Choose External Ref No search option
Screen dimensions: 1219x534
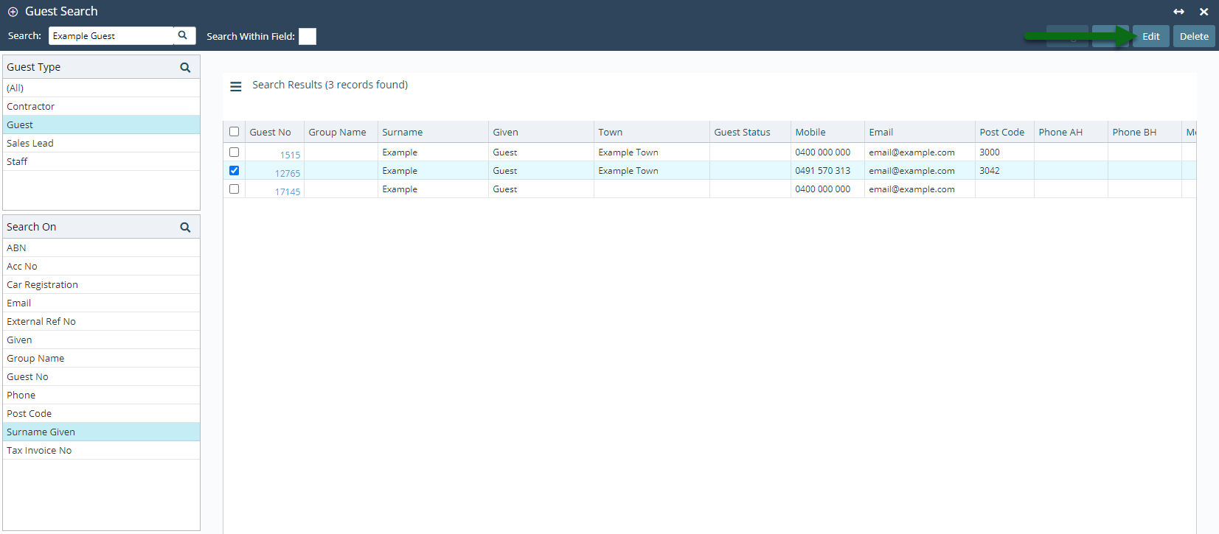pos(101,321)
